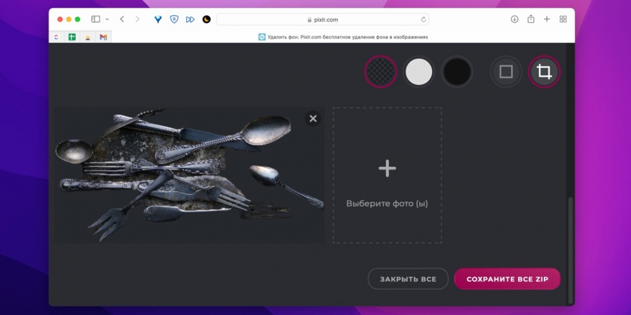Viewport: 631px width, 315px height.
Task: Click the 'Закрыть все' button
Action: coord(408,279)
